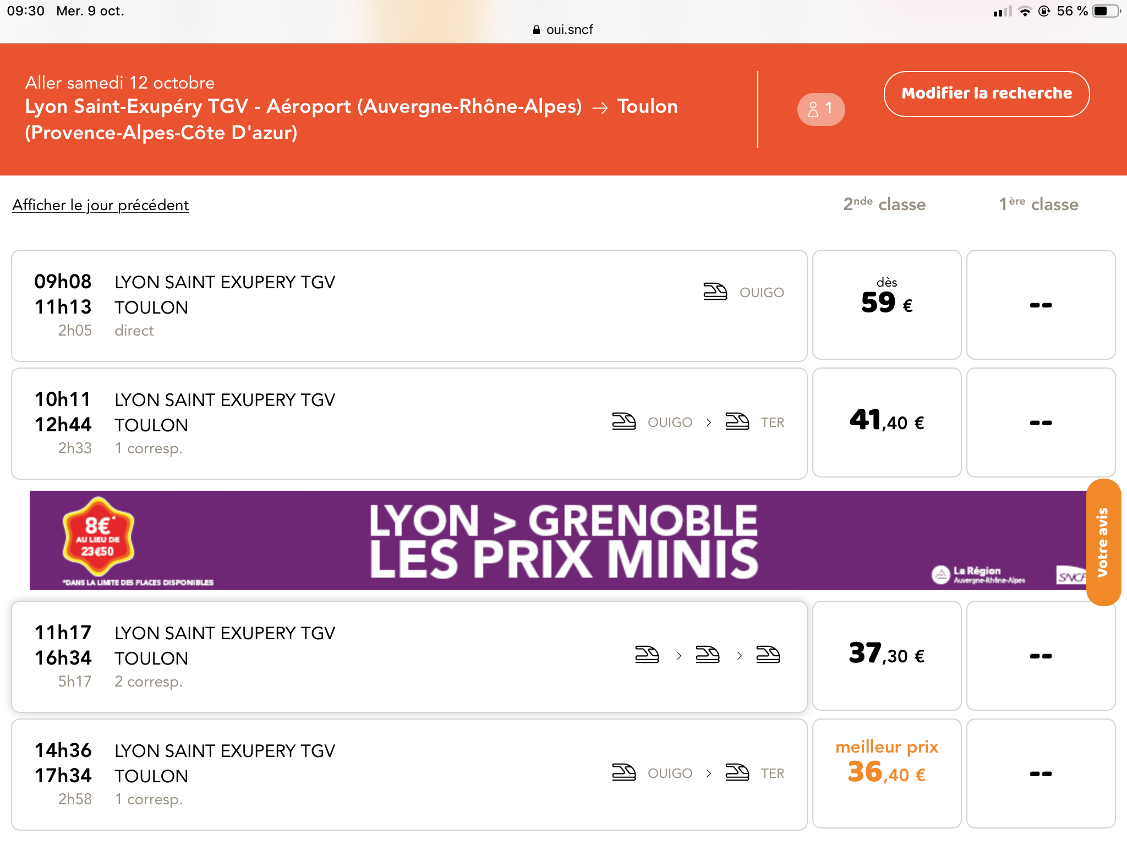Select the 59 € second class fare
This screenshot has height=845, width=1127.
tap(887, 305)
